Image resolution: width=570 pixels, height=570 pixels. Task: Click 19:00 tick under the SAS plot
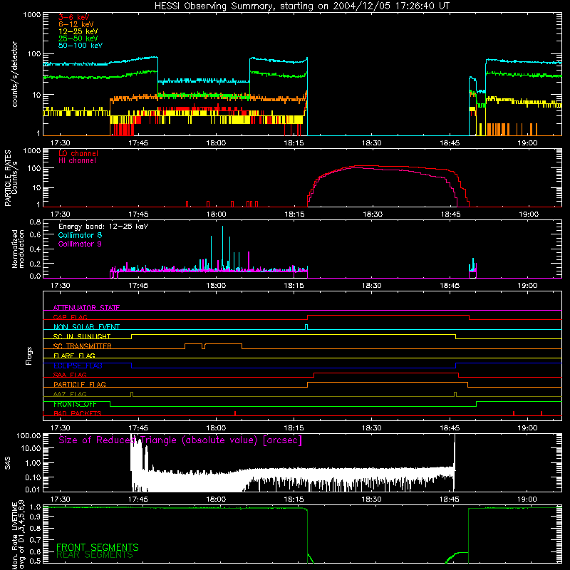coord(527,499)
